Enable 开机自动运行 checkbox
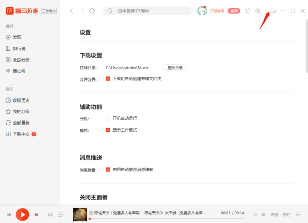 (108, 118)
